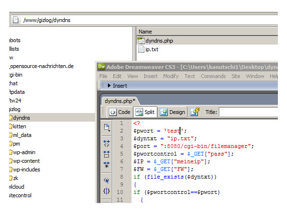Image resolution: width=287 pixels, height=215 pixels.
Task: Grab the Insert panel gripper handle
Action: pos(103,86)
